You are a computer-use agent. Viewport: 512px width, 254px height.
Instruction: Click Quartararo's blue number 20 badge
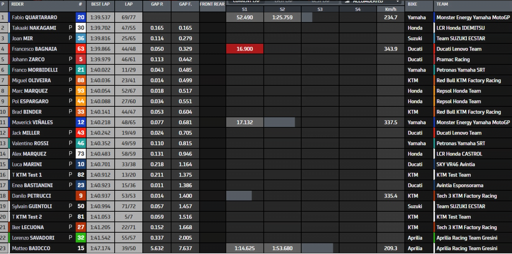pyautogui.click(x=80, y=17)
